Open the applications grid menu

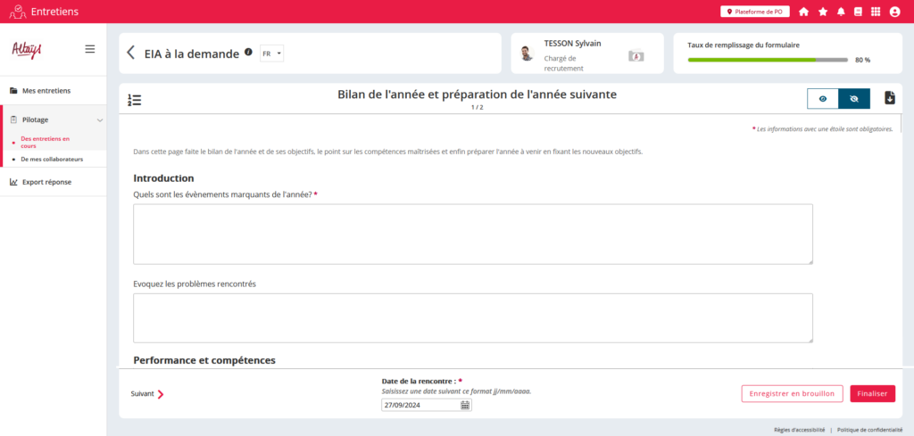pyautogui.click(x=876, y=12)
